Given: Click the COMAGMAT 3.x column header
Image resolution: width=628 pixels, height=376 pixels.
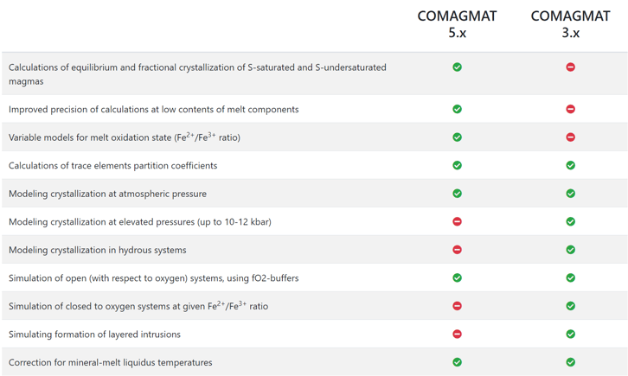Looking at the screenshot, I should point(570,24).
